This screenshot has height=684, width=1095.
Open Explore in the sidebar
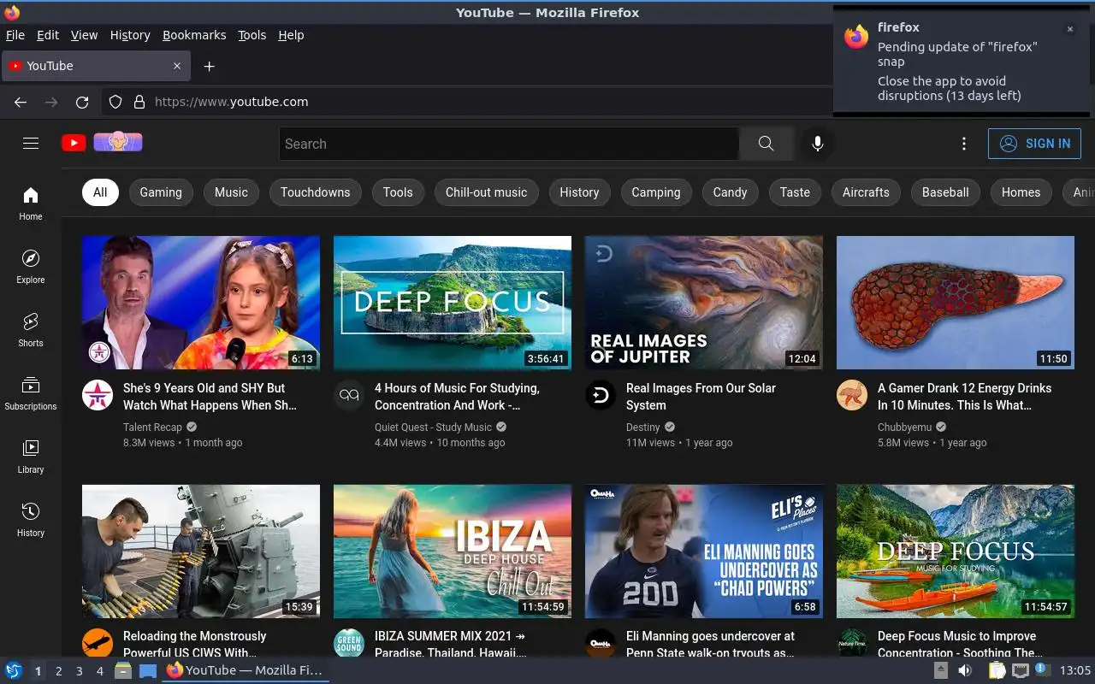click(x=31, y=267)
